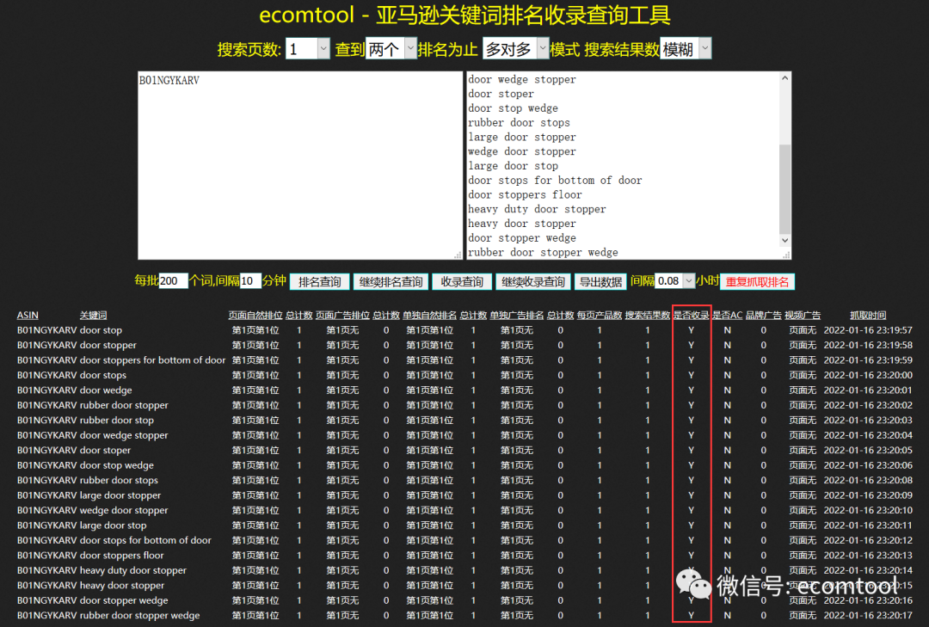Screen dimensions: 929x627
Task: Click the 每批 200 words input field
Action: [173, 281]
